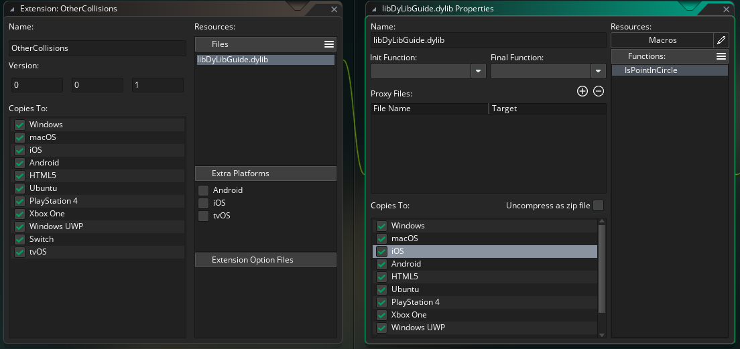740x349 pixels.
Task: Toggle Xbox One checkbox in dylib Properties
Action: (381, 316)
